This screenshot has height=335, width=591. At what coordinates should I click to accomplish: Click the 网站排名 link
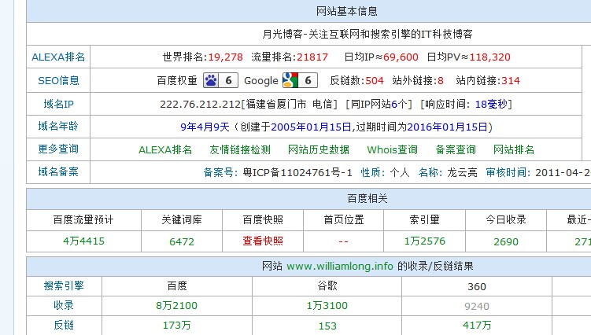point(514,149)
